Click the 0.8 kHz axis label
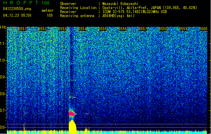 3,94
